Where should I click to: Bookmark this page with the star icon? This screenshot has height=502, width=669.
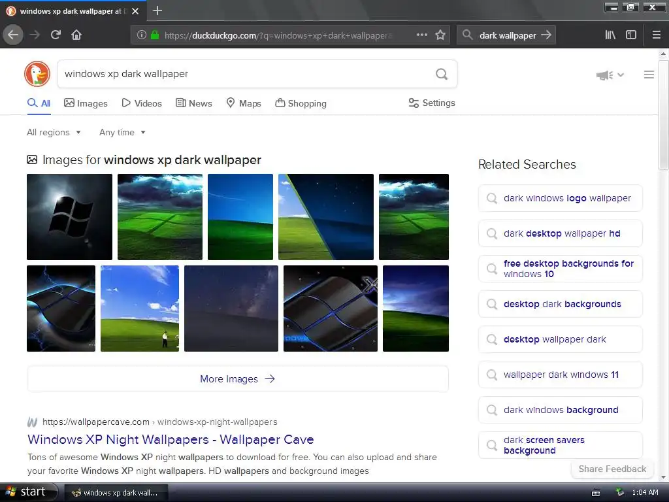pyautogui.click(x=440, y=35)
